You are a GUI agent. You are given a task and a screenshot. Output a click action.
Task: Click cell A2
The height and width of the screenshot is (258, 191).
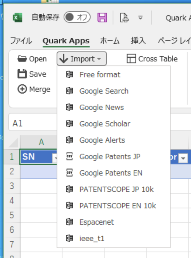coord(39,171)
